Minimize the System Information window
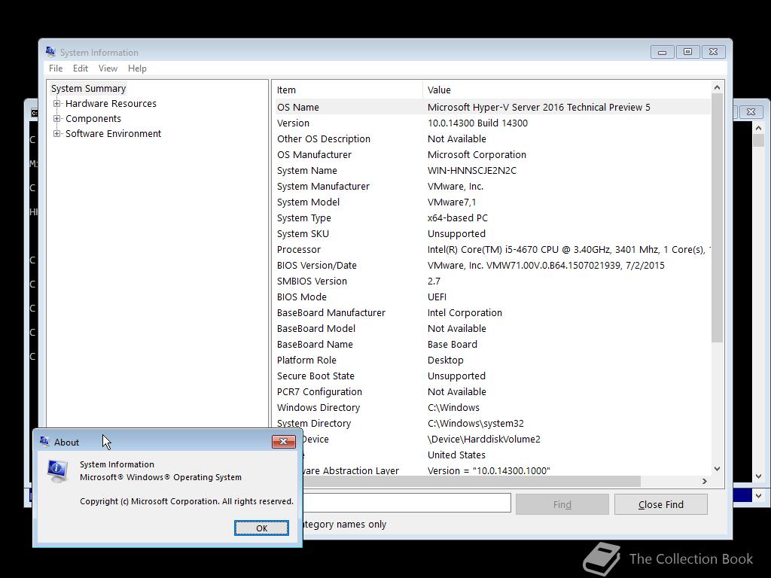This screenshot has height=578, width=771. [662, 52]
